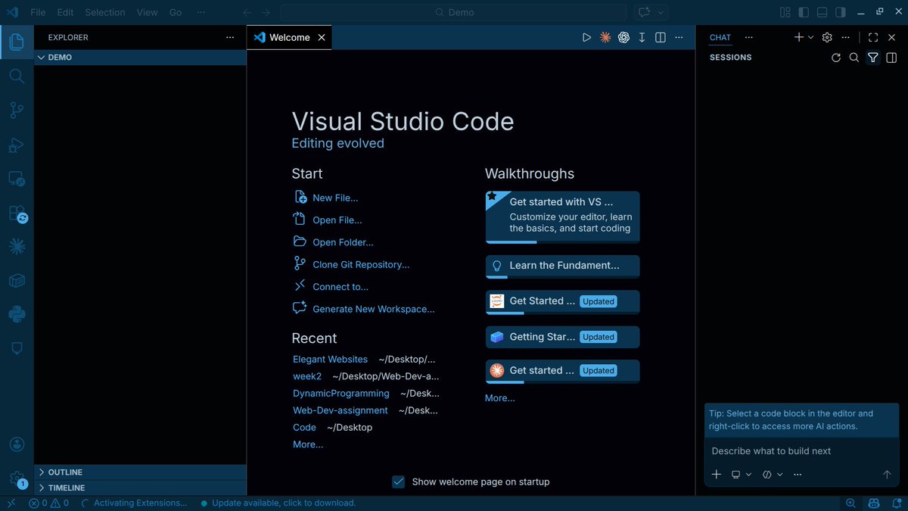Search the chat sessions
908x511 pixels.
point(854,58)
